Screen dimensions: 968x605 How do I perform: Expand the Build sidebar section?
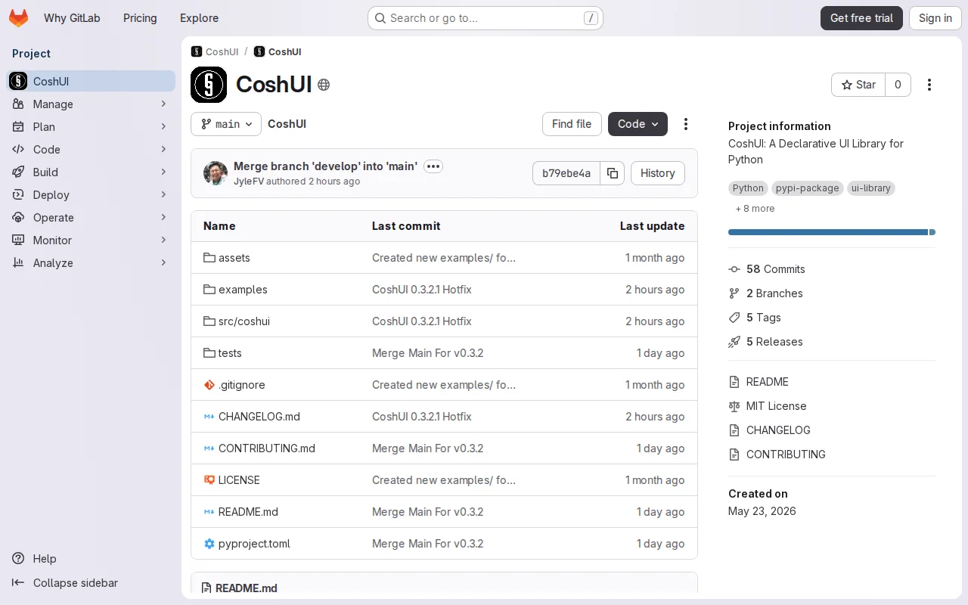click(91, 172)
